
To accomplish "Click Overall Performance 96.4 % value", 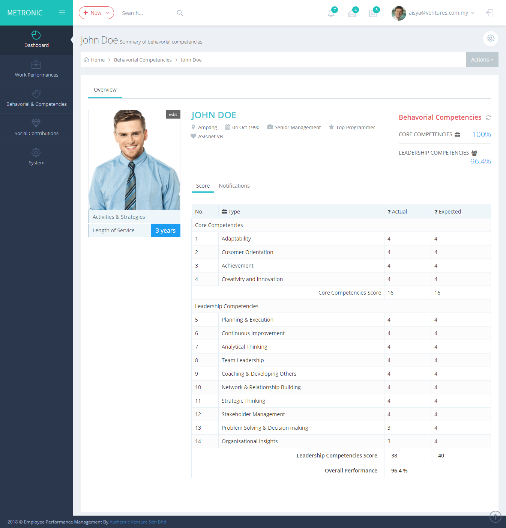I will (x=399, y=471).
